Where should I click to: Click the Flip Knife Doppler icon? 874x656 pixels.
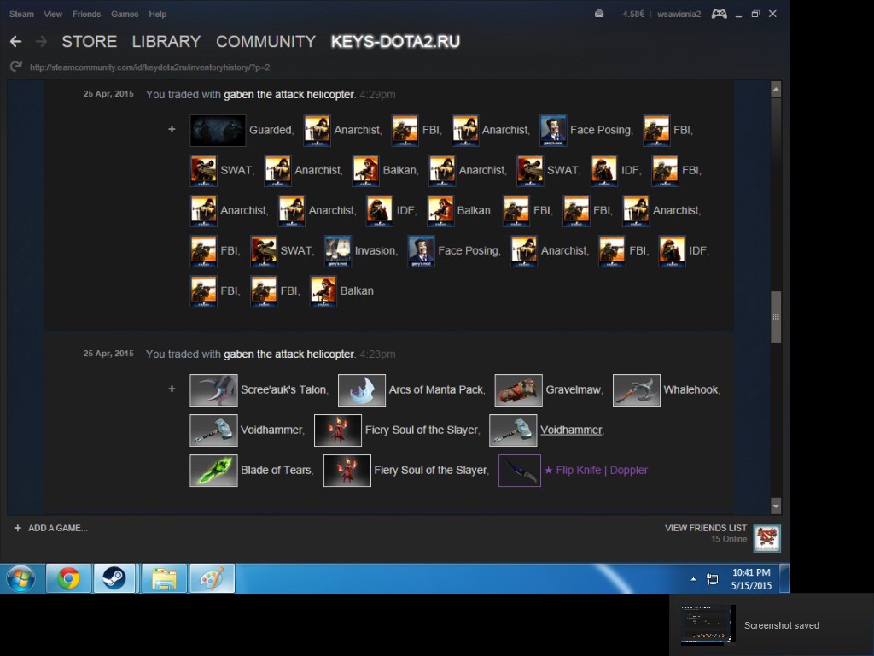click(x=520, y=471)
